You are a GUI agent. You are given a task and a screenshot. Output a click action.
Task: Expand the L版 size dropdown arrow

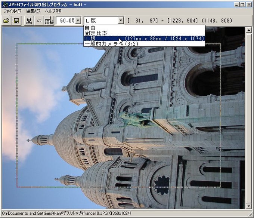(121, 21)
